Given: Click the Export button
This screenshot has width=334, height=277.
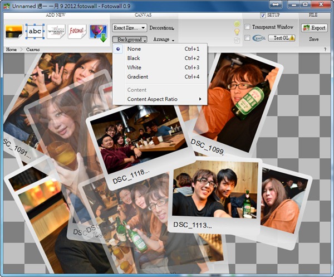Looking at the screenshot, I should tap(314, 27).
